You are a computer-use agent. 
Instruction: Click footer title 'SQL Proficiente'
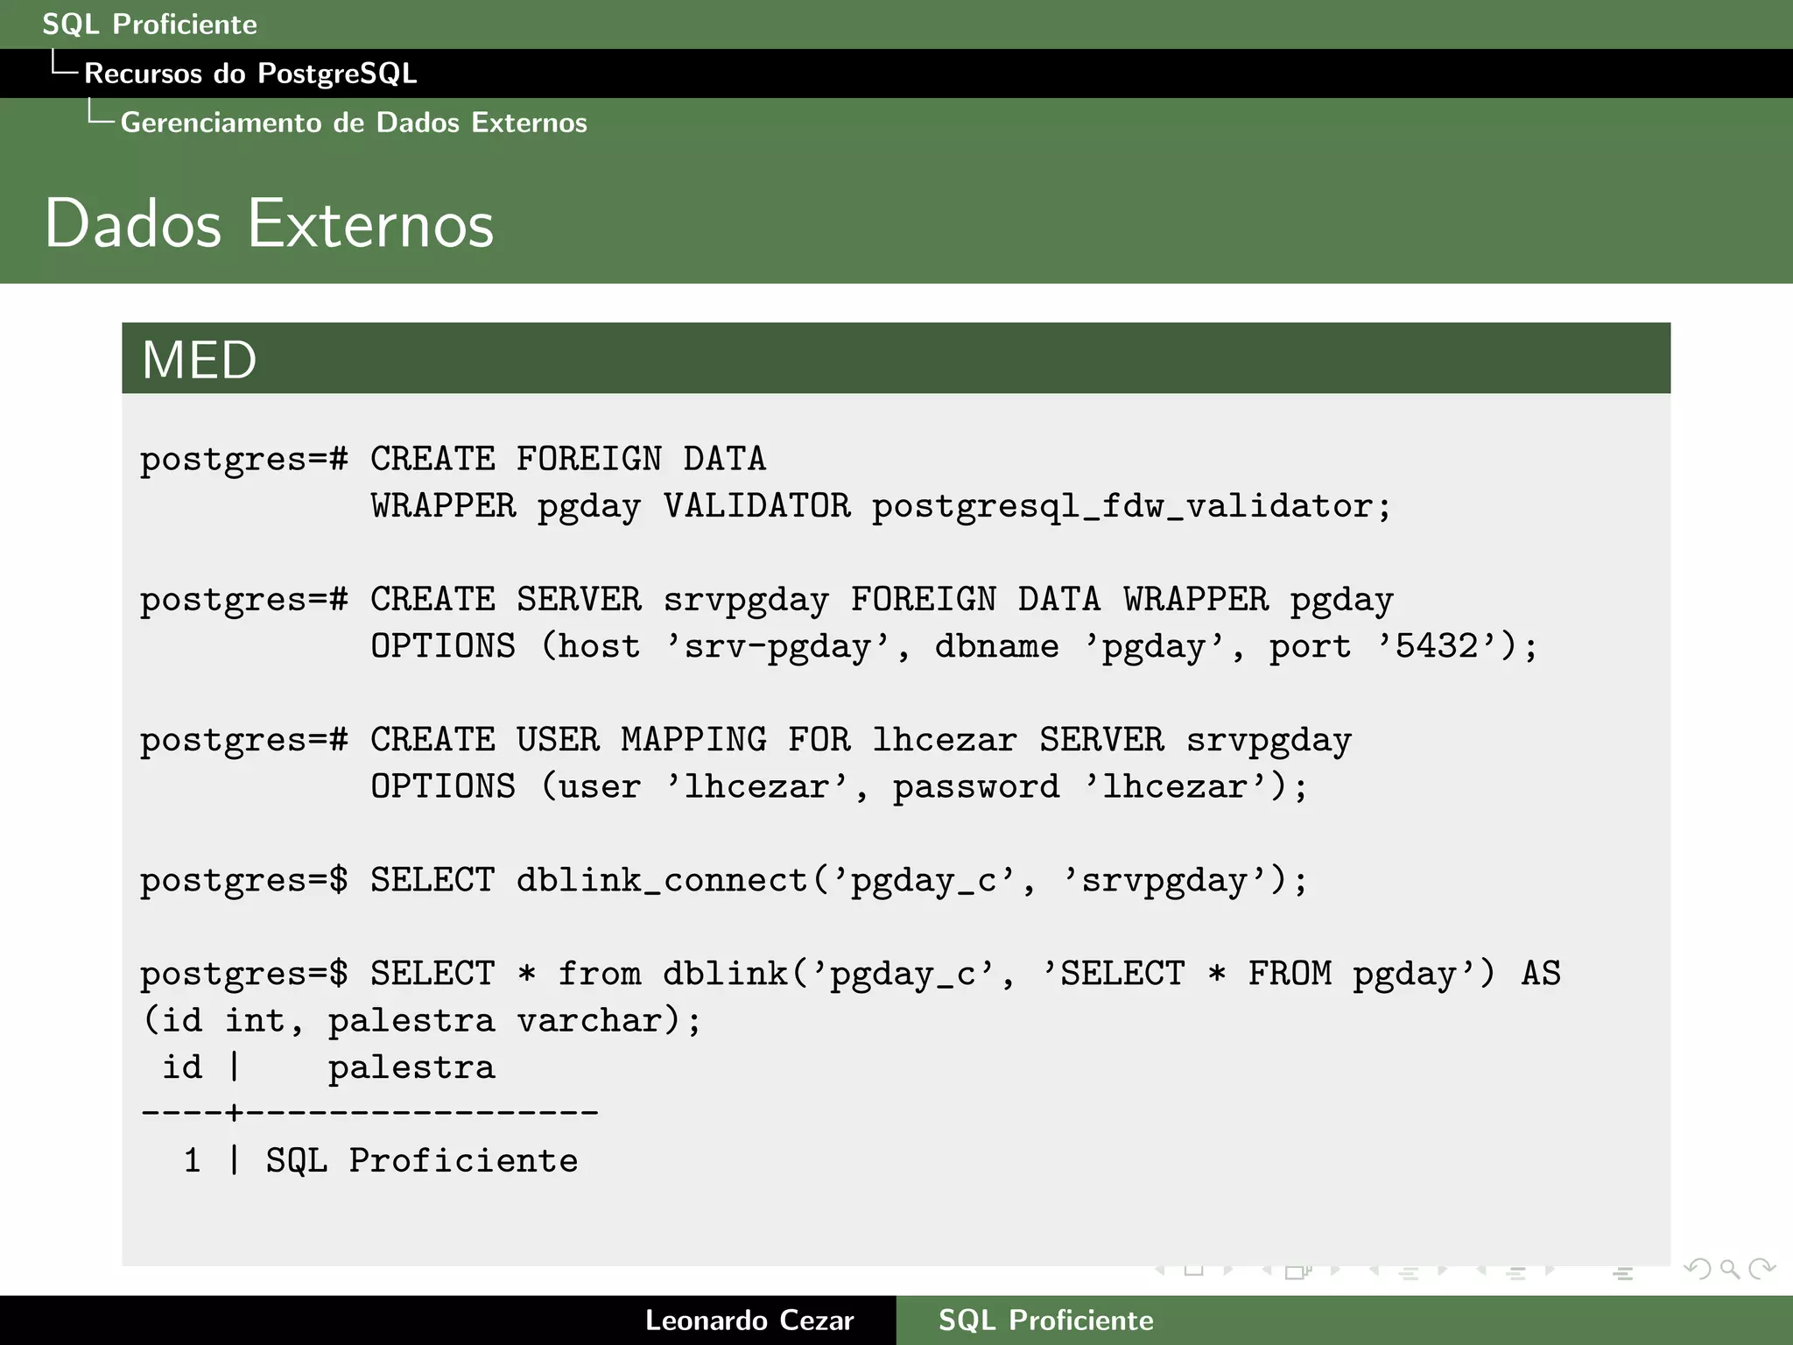pyautogui.click(x=1046, y=1320)
